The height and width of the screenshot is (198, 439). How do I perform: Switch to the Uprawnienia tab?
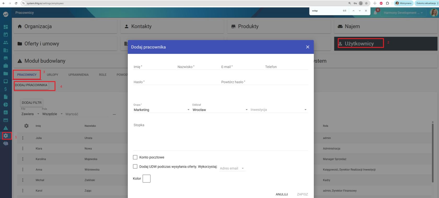[78, 75]
